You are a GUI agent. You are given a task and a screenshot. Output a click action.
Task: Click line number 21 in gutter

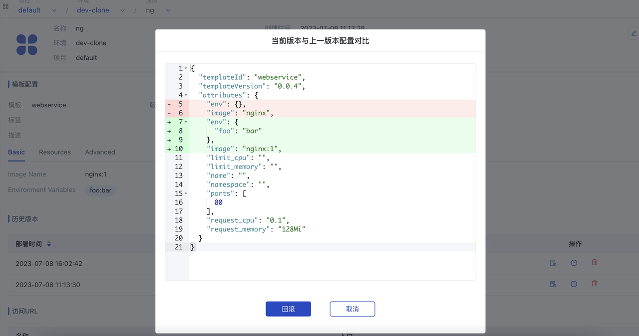coord(179,247)
